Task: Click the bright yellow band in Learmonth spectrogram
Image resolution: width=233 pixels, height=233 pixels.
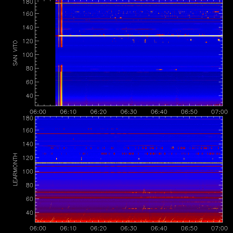Action: pyautogui.click(x=129, y=163)
